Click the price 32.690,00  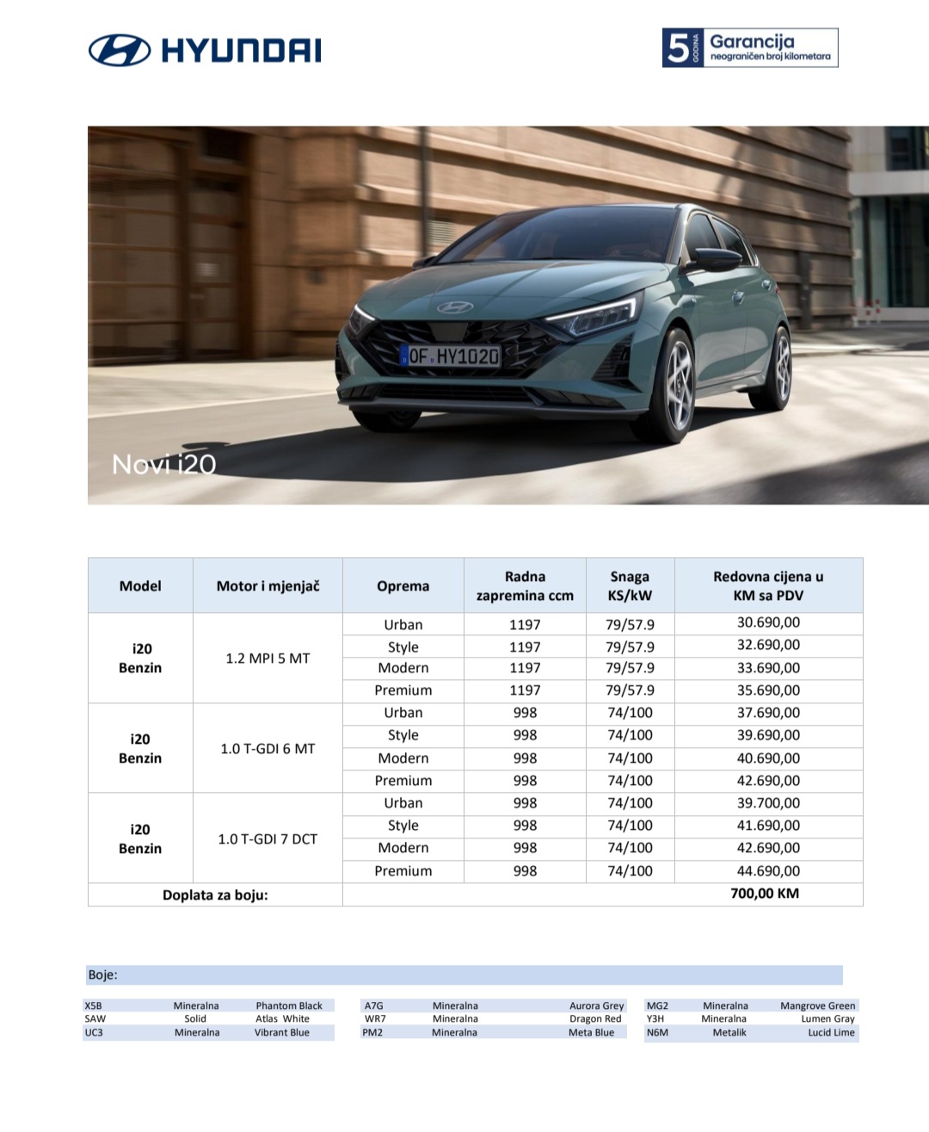click(x=768, y=645)
